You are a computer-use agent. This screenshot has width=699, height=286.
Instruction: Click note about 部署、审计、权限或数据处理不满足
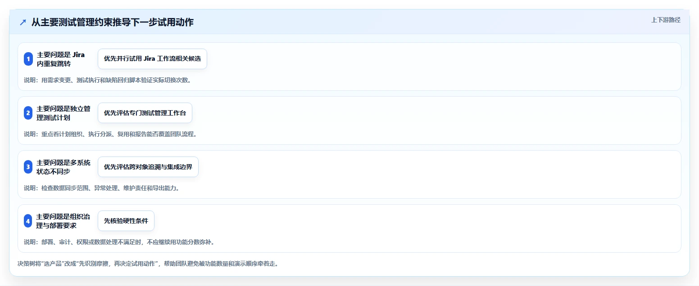click(119, 242)
